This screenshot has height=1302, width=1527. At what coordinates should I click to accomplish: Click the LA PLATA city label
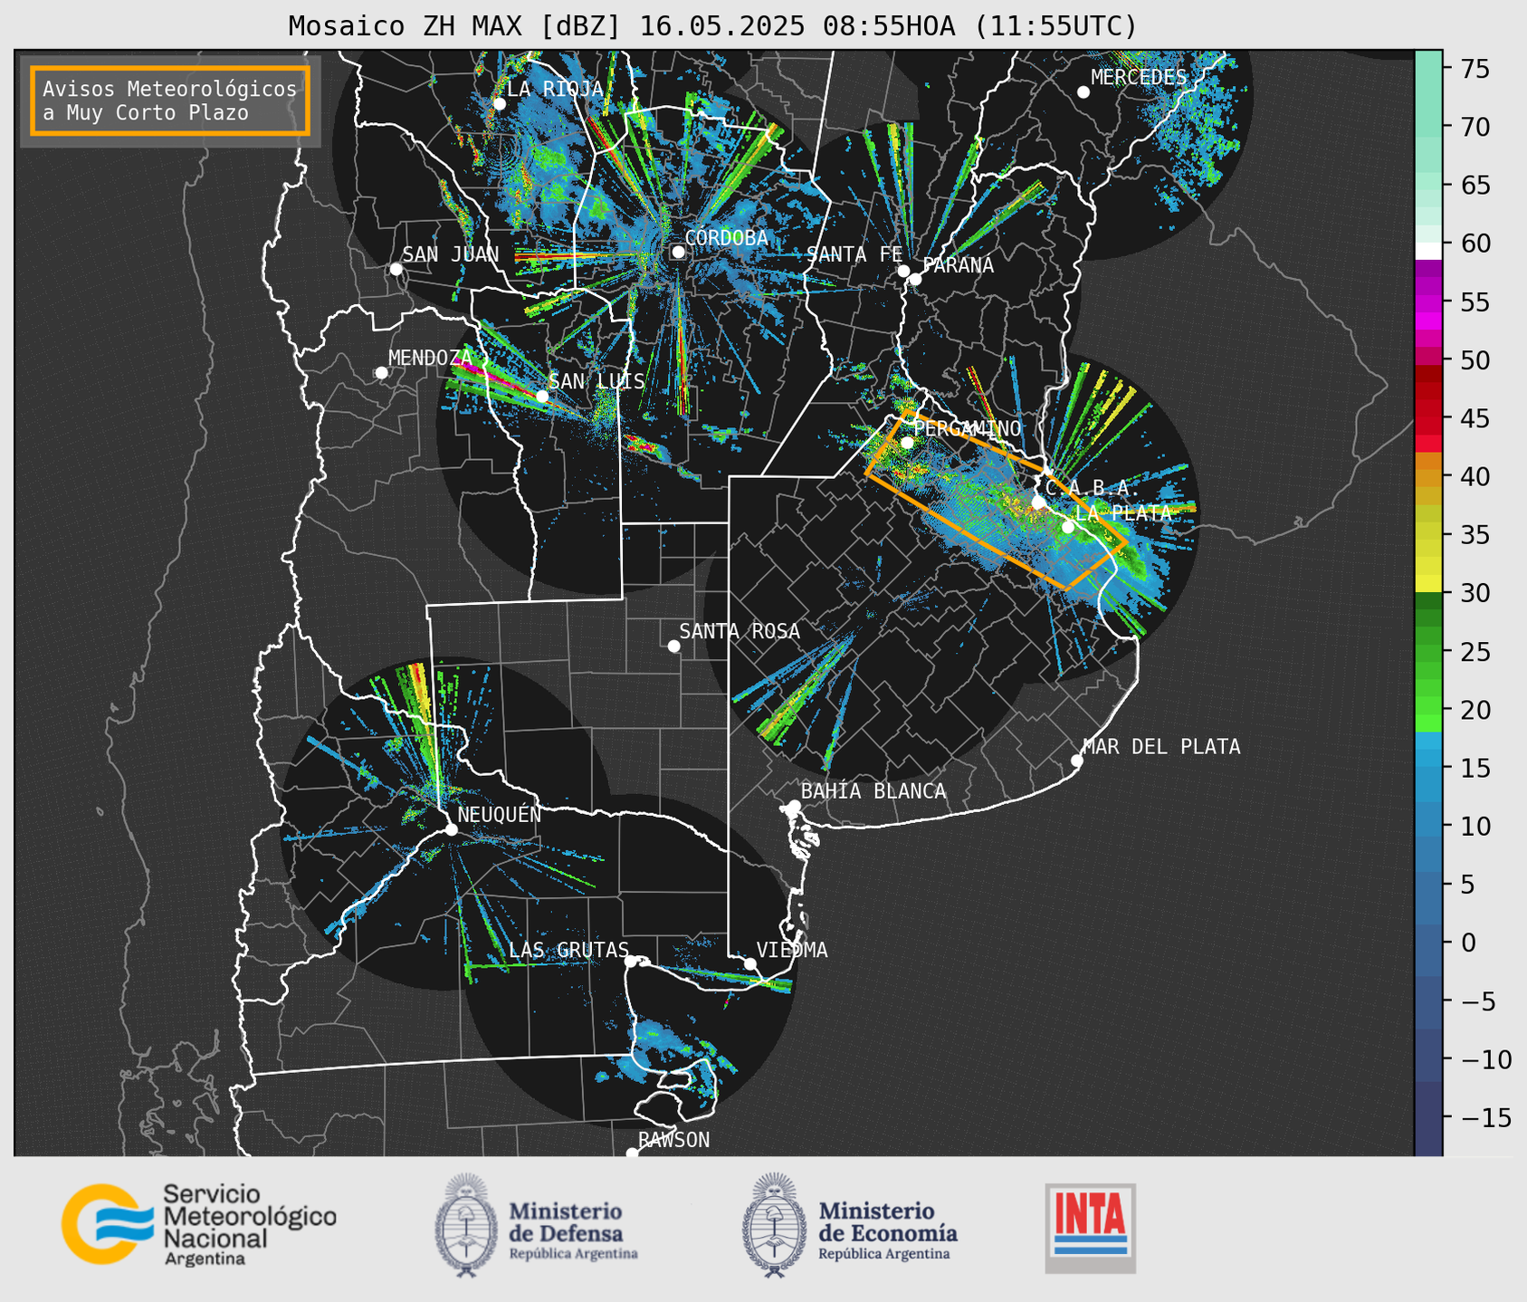[1122, 512]
